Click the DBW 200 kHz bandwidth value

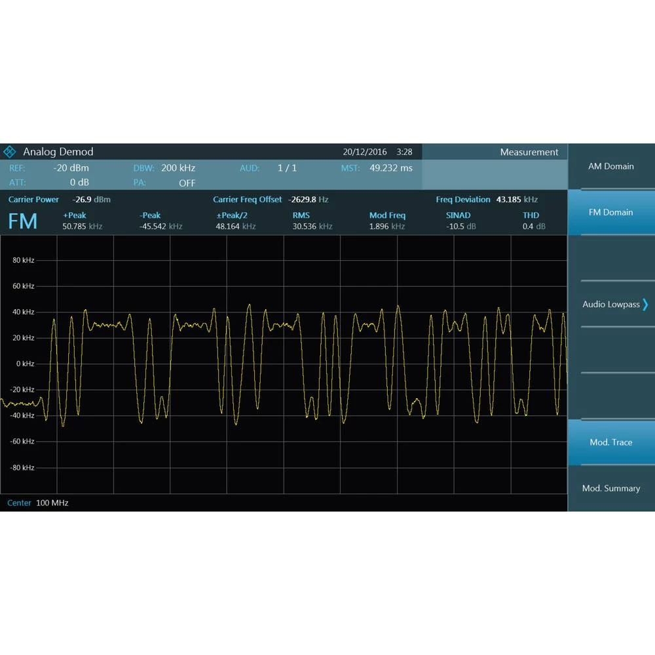click(x=178, y=168)
